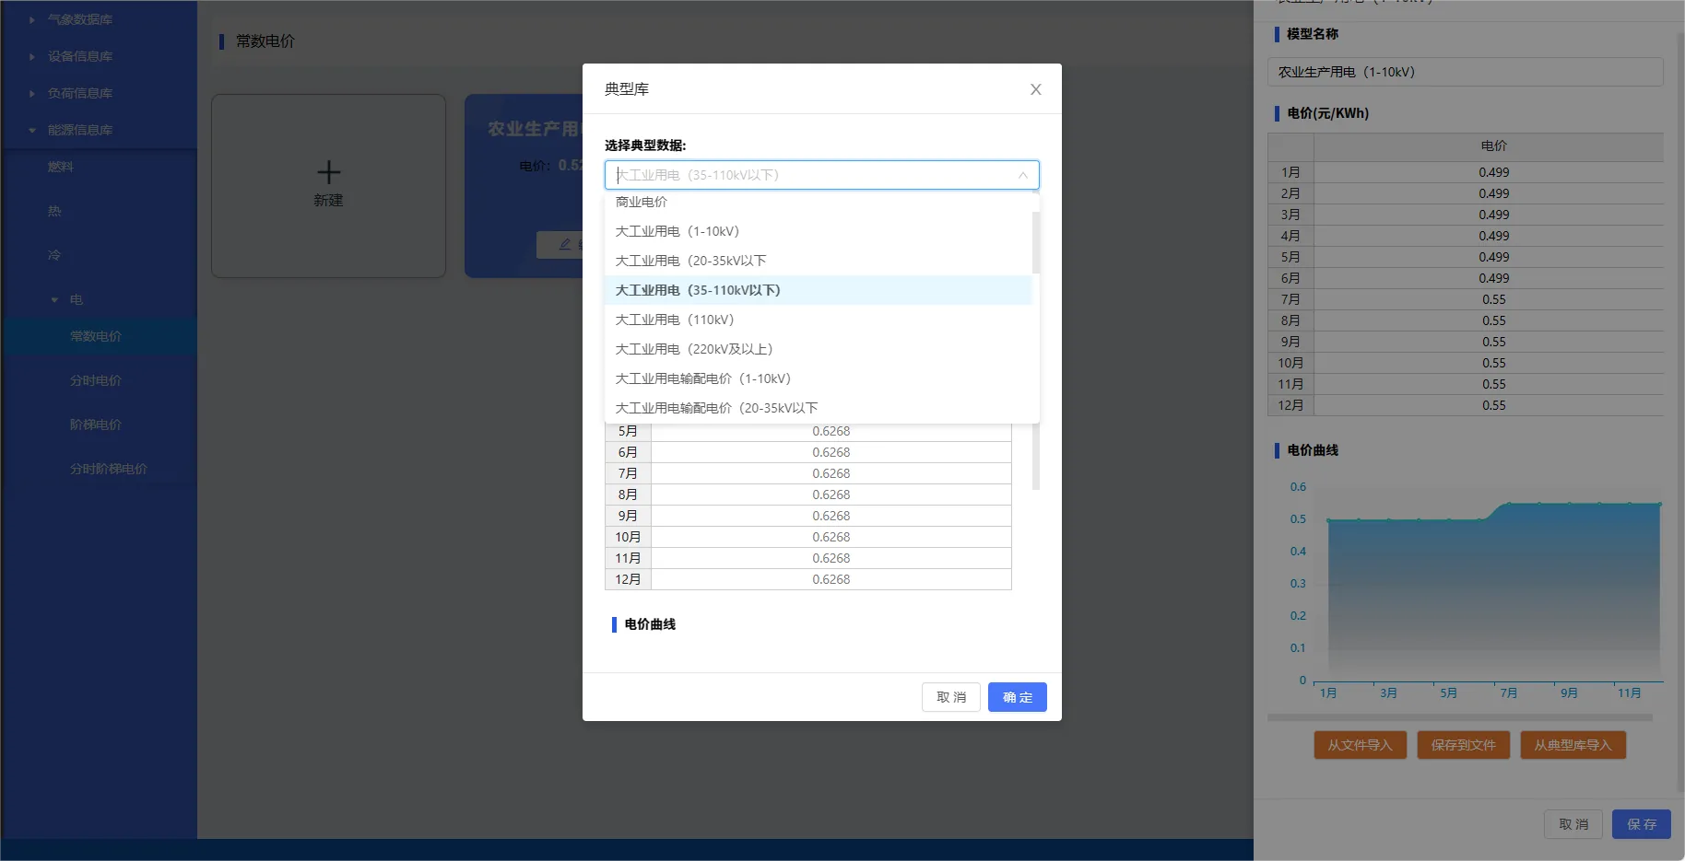
Task: Confirm dialog with 确定 button
Action: tap(1017, 697)
